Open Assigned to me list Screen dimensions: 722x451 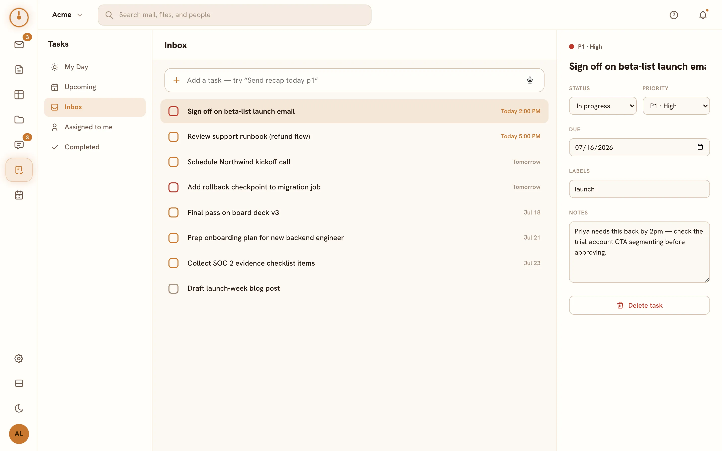coord(95,127)
